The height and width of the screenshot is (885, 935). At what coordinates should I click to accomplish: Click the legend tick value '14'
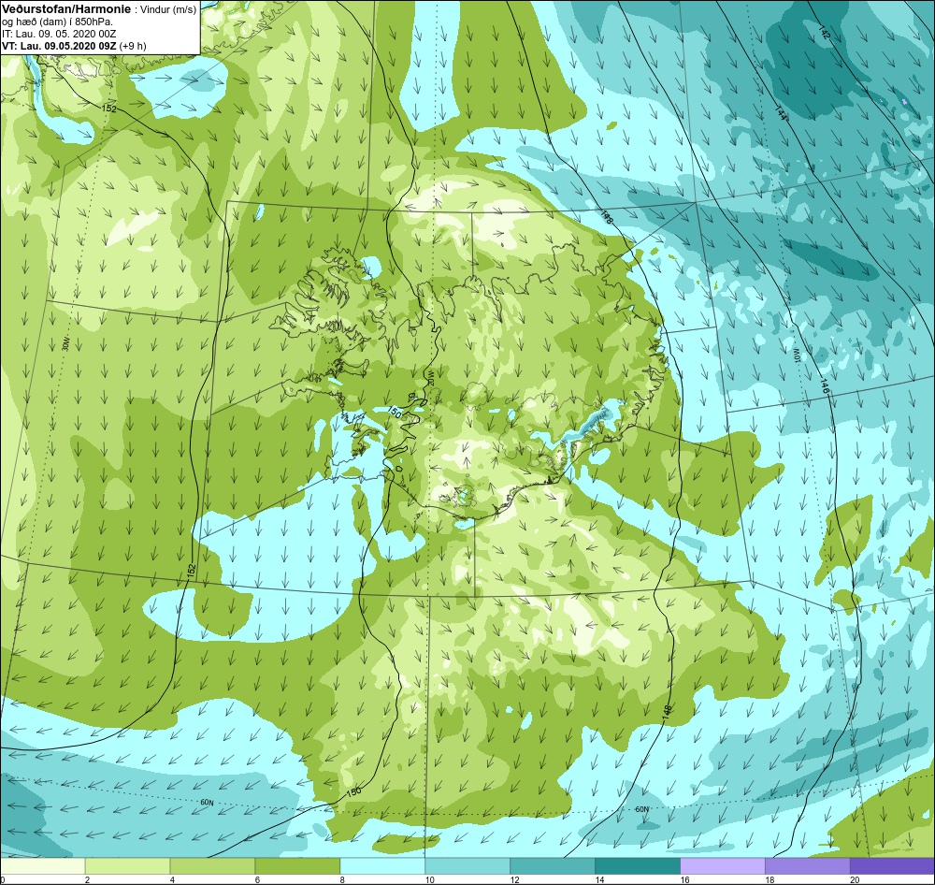pos(599,879)
